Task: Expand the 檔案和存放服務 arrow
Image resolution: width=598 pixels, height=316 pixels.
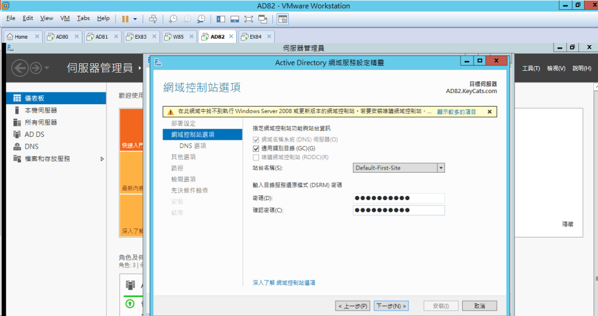Action: pos(102,159)
